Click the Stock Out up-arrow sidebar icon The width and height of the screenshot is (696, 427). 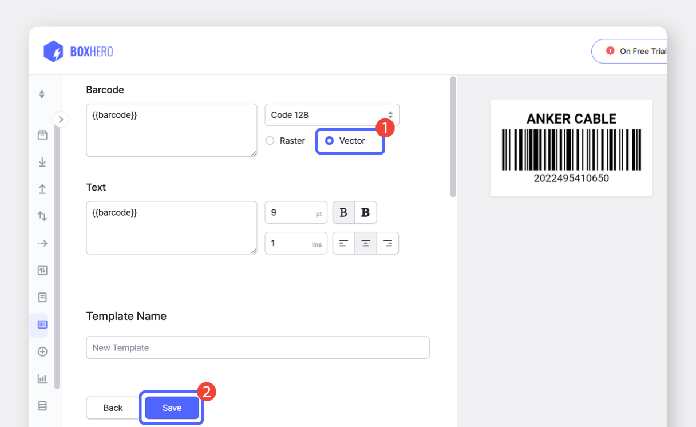(x=42, y=189)
